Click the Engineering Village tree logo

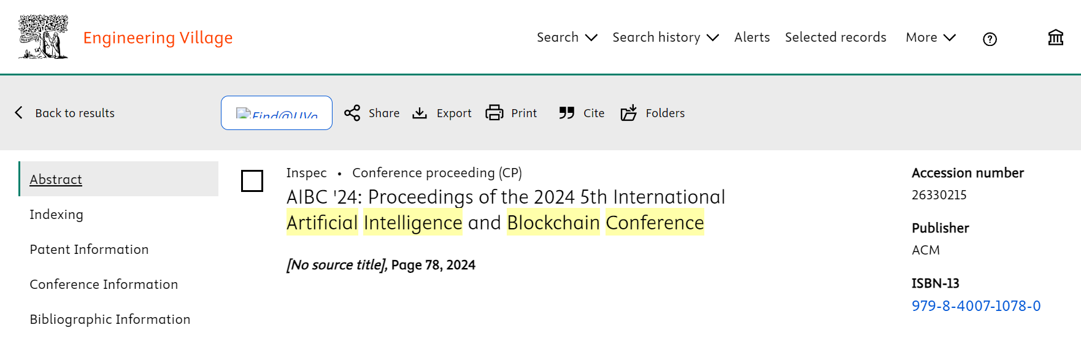point(43,37)
